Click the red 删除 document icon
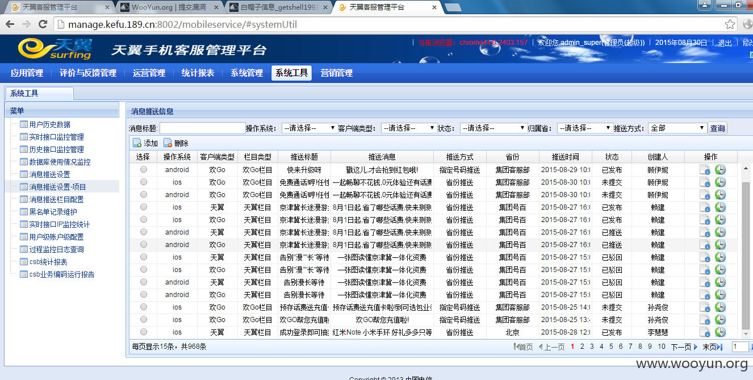Image resolution: width=753 pixels, height=380 pixels. (x=168, y=143)
